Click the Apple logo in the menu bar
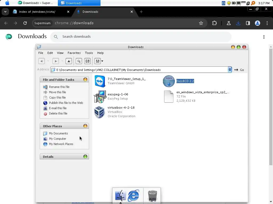Screen dimensions: 273x204 tap(7, 3)
